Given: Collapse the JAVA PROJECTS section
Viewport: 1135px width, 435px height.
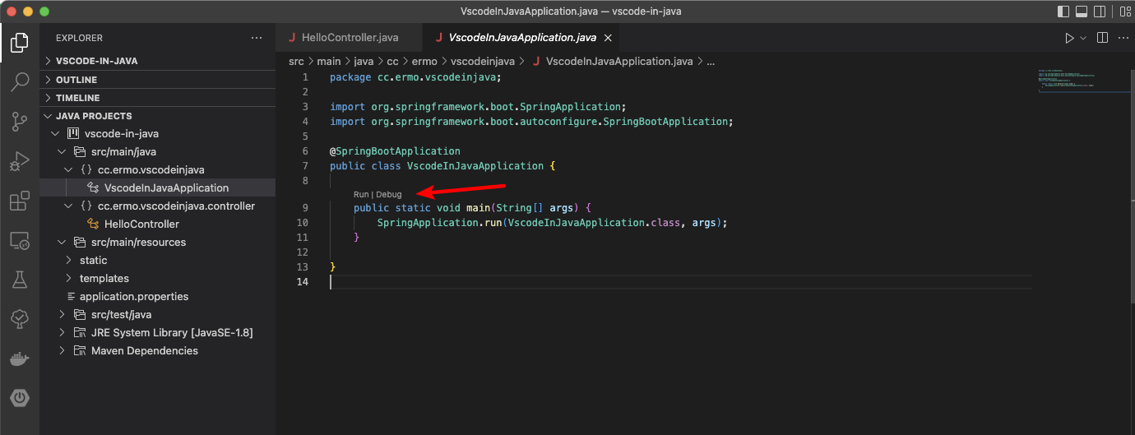Looking at the screenshot, I should pos(158,116).
